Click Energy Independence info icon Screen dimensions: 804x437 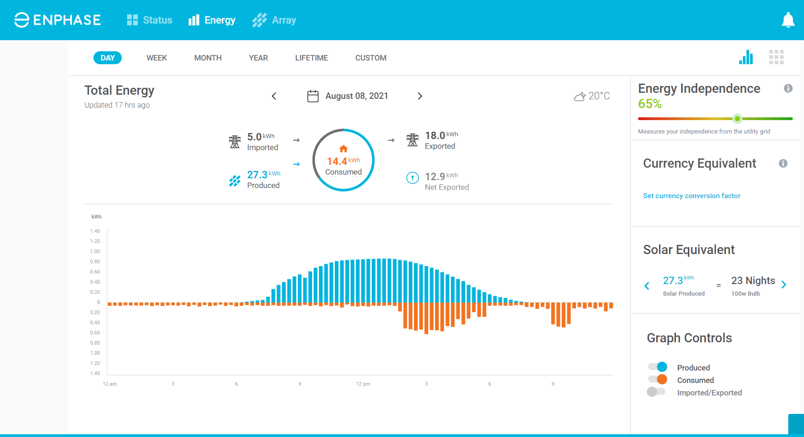coord(788,88)
